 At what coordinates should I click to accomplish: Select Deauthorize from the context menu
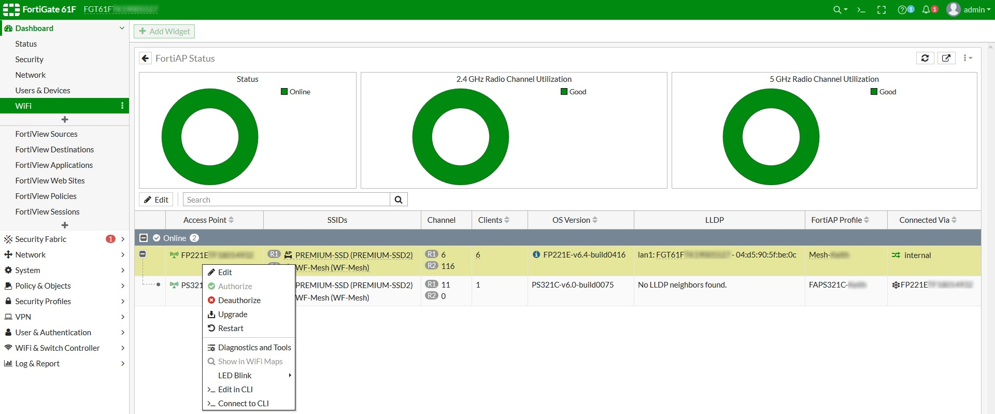[x=249, y=300]
